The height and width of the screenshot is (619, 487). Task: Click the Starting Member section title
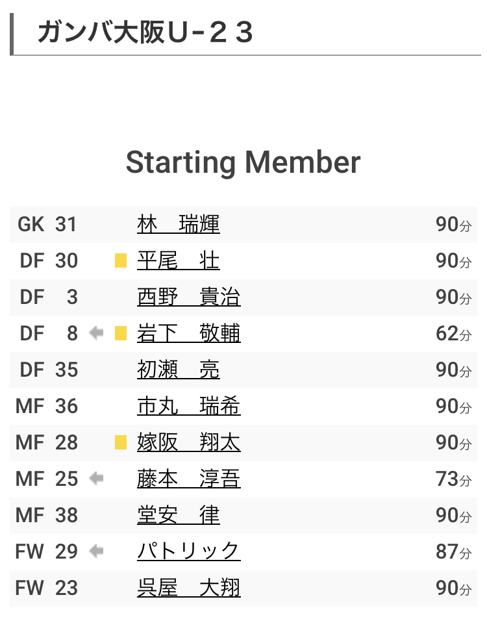[243, 162]
